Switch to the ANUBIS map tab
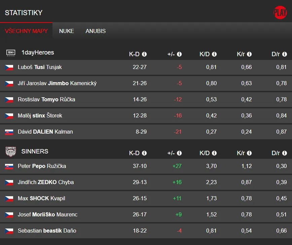The width and height of the screenshot is (292, 245). point(96,31)
